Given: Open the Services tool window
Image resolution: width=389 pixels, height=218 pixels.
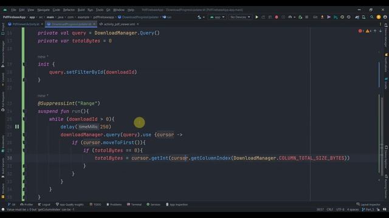Looking at the screenshot, I should click(154, 205).
